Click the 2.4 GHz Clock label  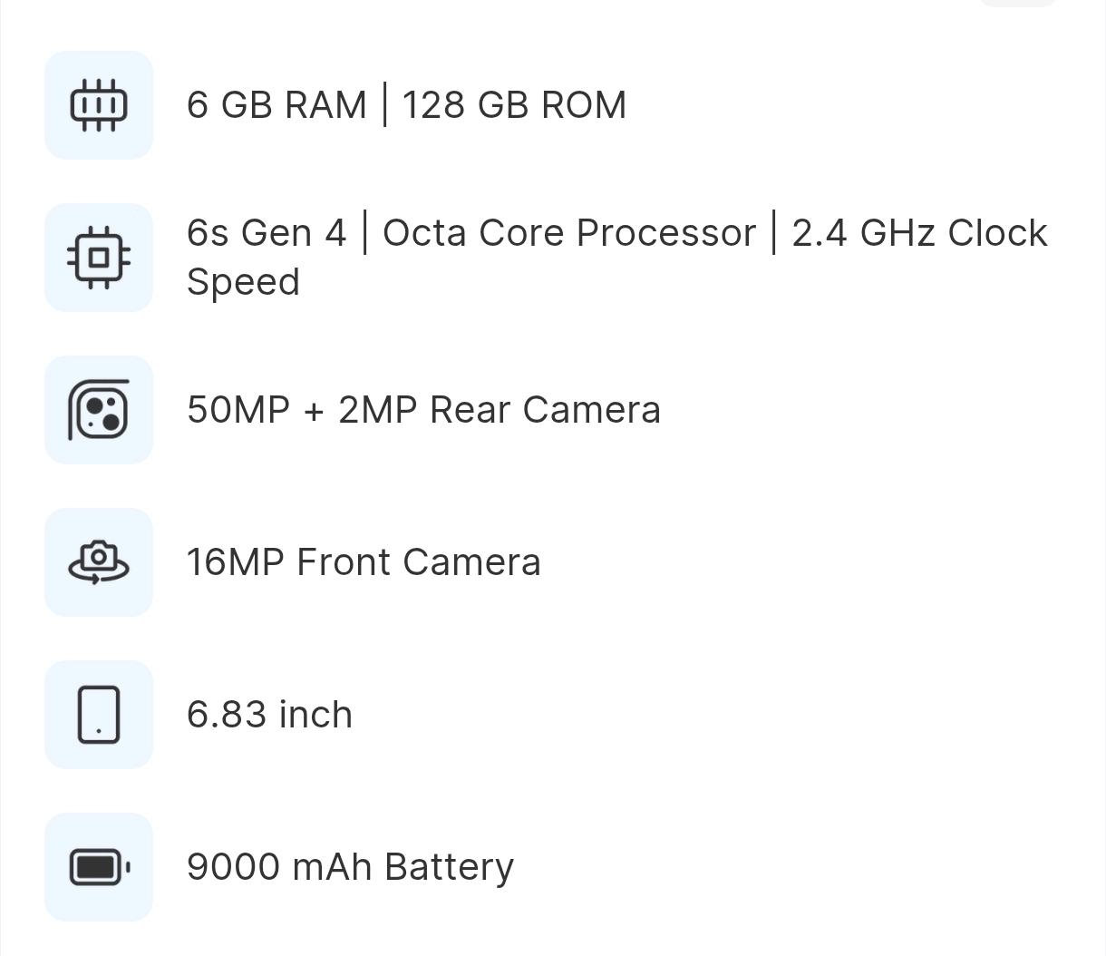(x=919, y=233)
